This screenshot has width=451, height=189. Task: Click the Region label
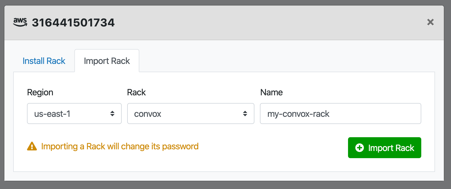[x=40, y=92]
